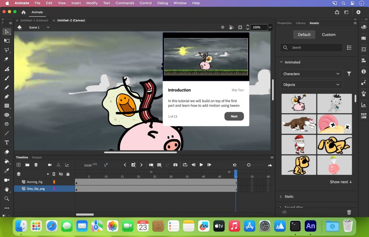This screenshot has width=369, height=237.
Task: Open the Modify menu
Action: pos(92,3)
